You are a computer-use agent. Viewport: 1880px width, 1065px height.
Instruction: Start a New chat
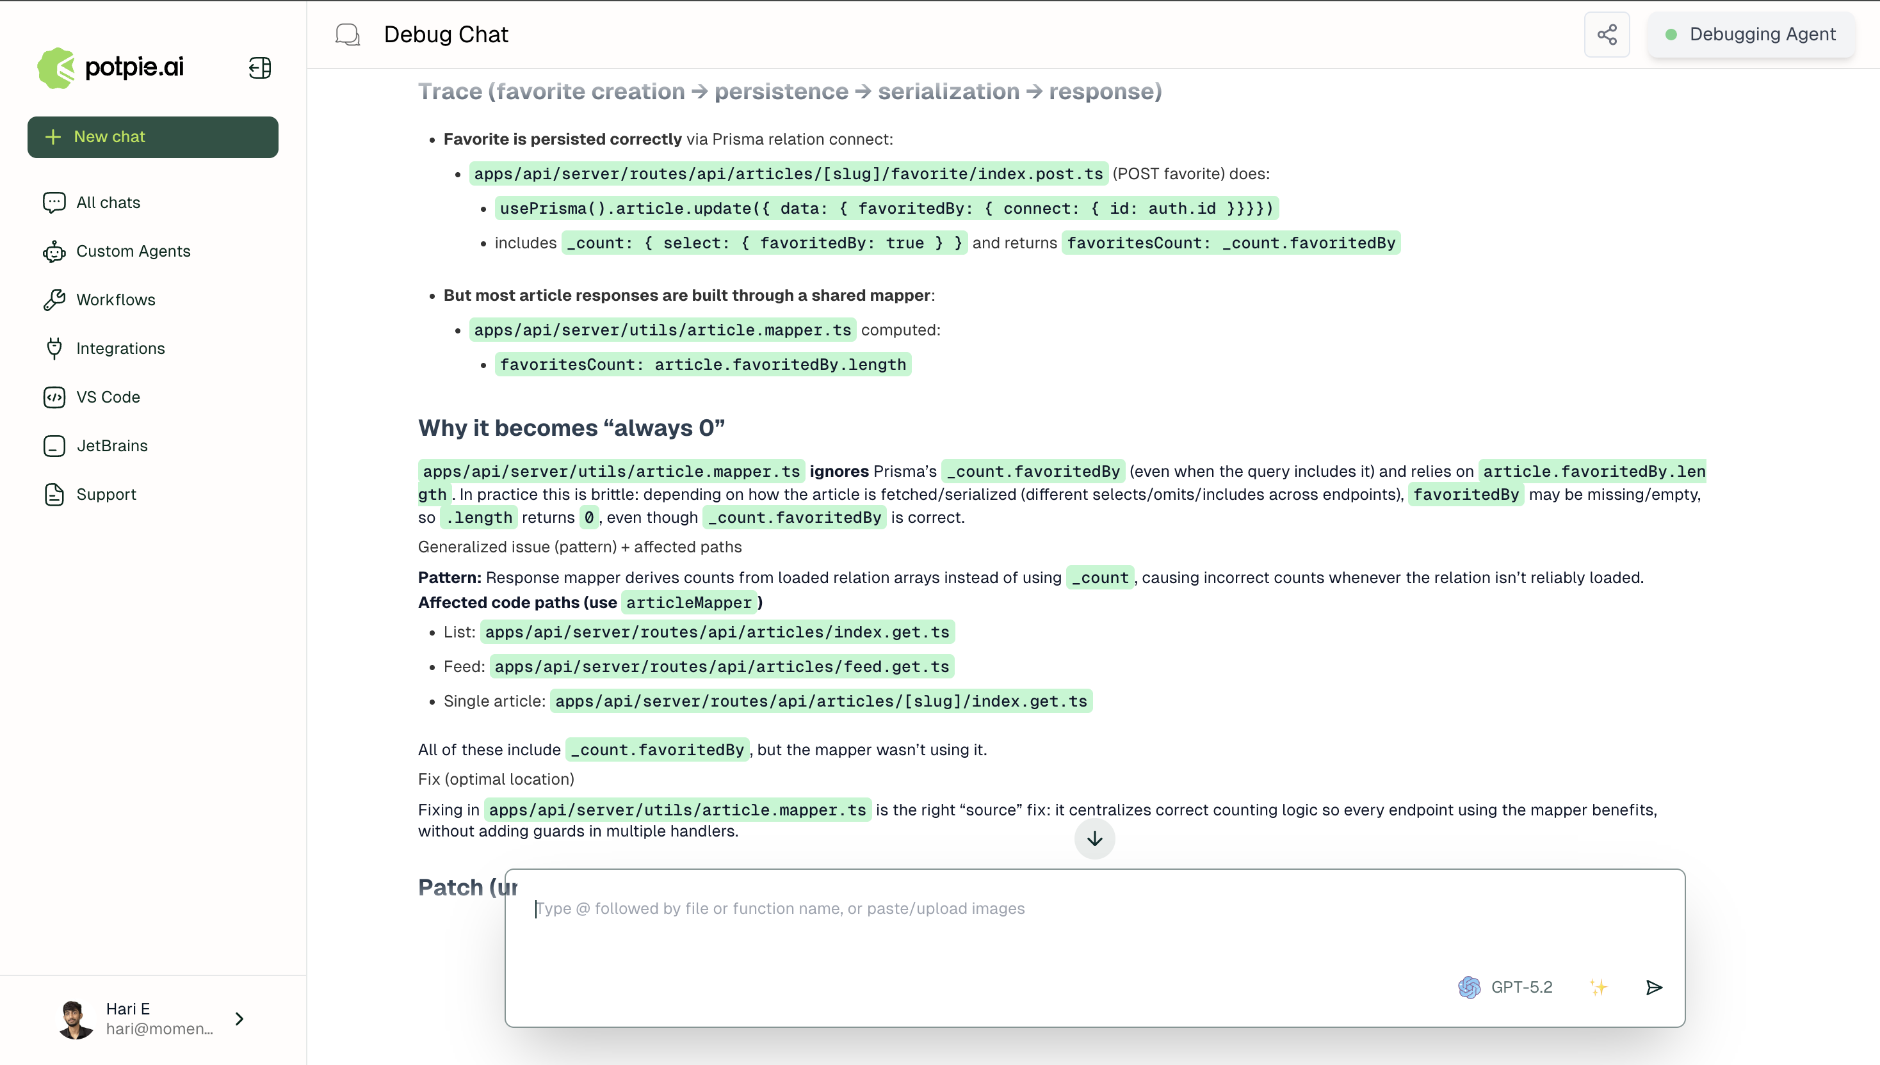tap(152, 137)
